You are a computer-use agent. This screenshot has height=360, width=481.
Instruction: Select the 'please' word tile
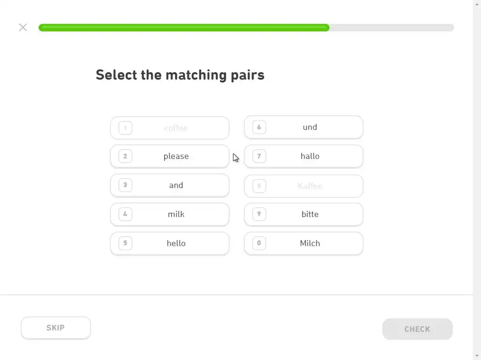[176, 156]
